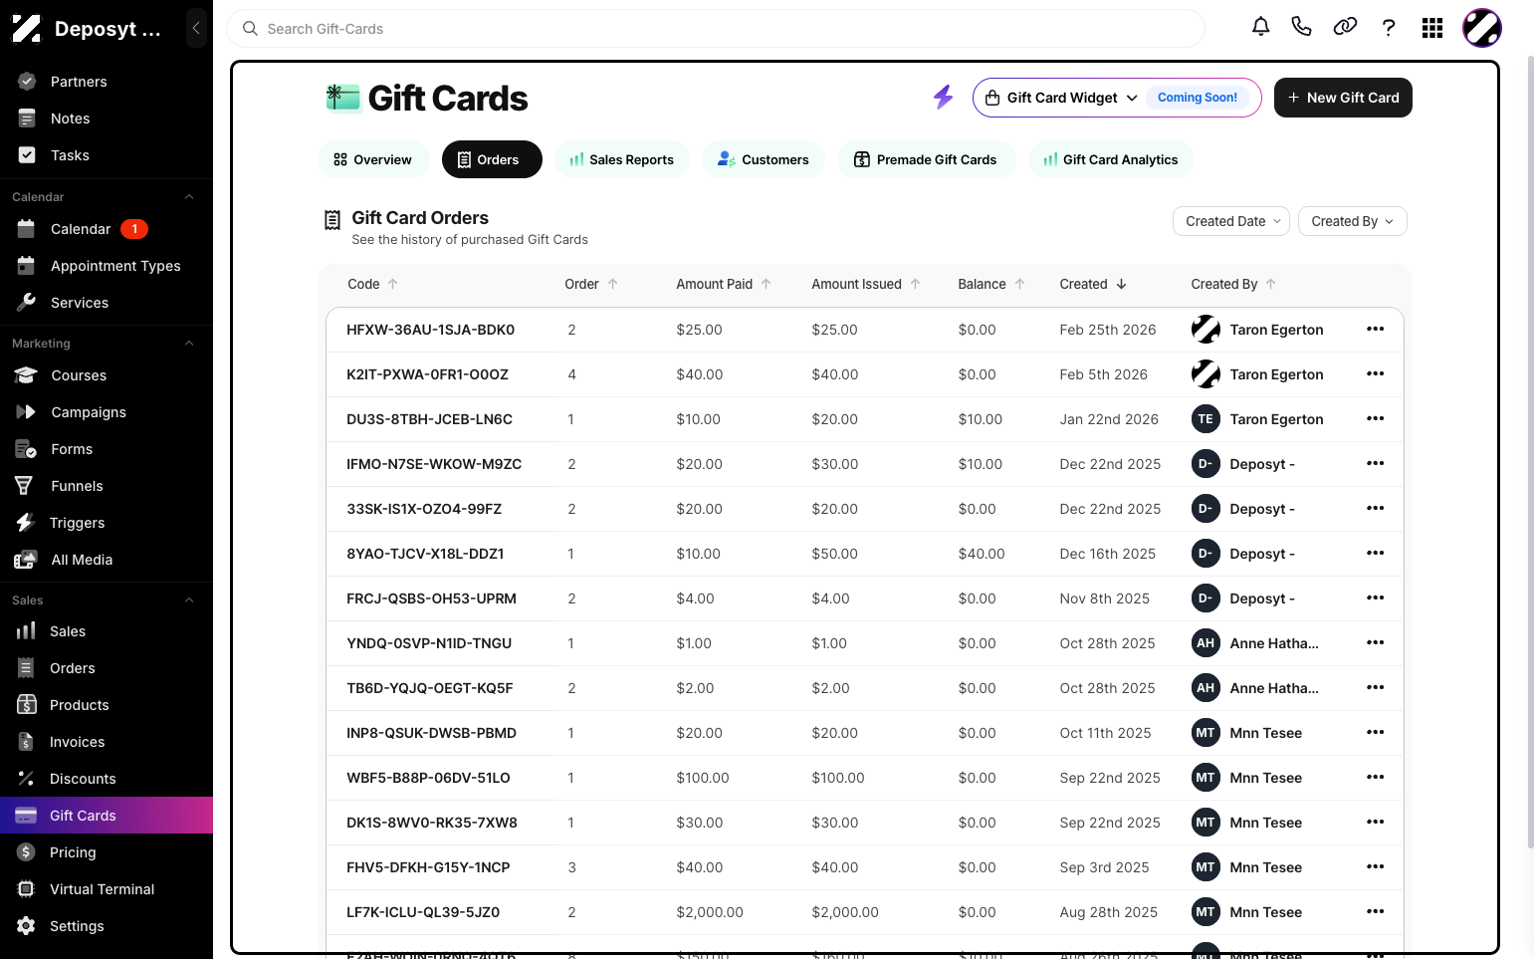Open Campaigns in the sidebar
This screenshot has height=959, width=1534.
coord(89,412)
